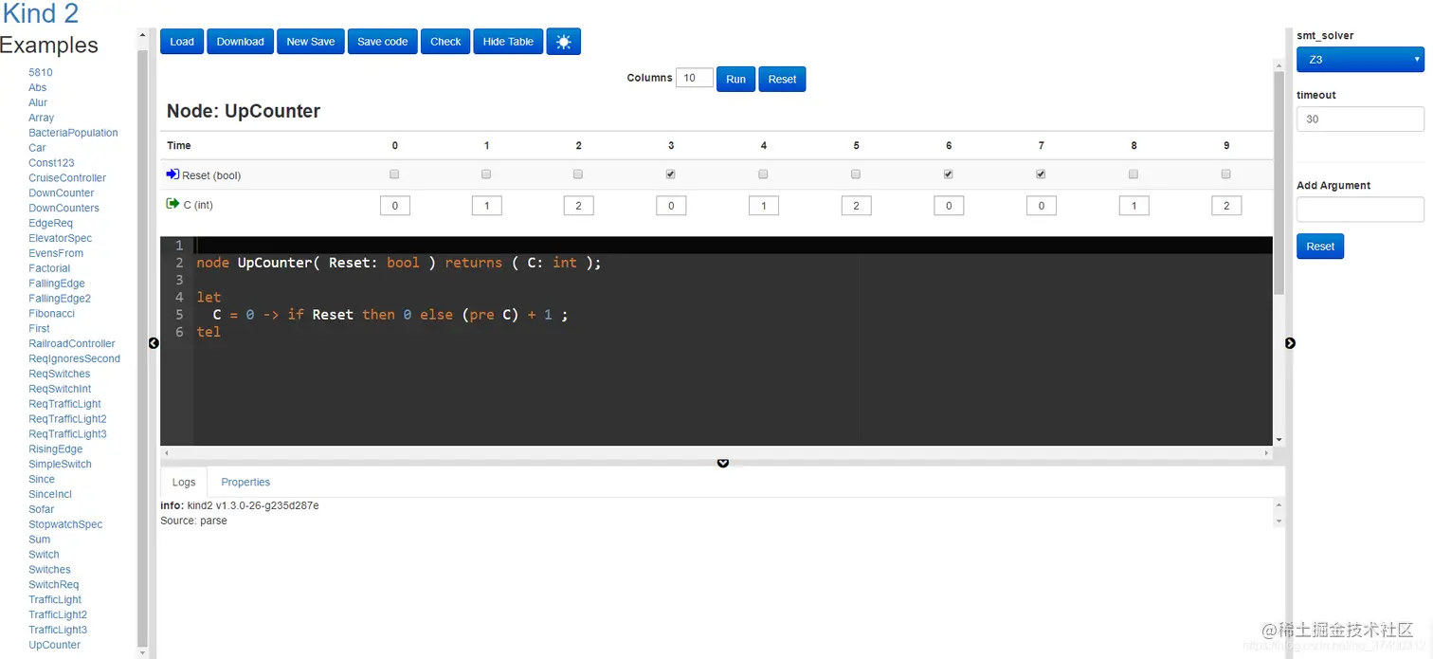Image resolution: width=1433 pixels, height=659 pixels.
Task: Toggle the sun light/dark theme icon
Action: coord(563,42)
